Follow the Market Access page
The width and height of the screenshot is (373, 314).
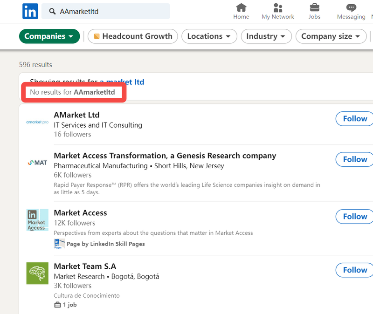(355, 216)
